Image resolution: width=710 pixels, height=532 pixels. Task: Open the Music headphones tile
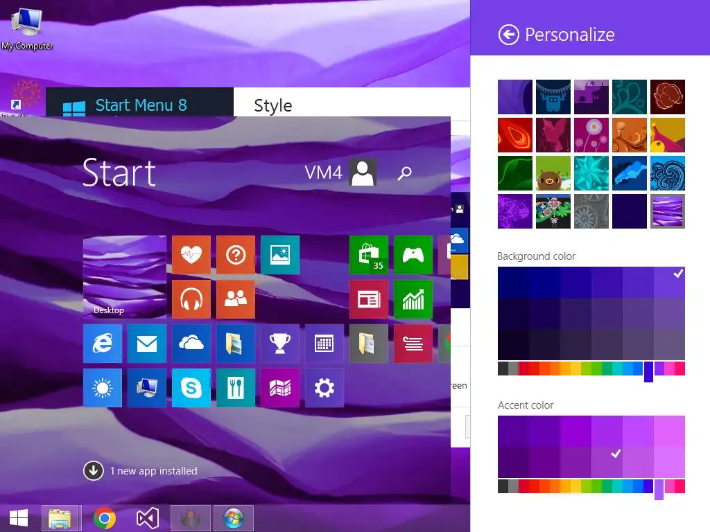pos(191,299)
